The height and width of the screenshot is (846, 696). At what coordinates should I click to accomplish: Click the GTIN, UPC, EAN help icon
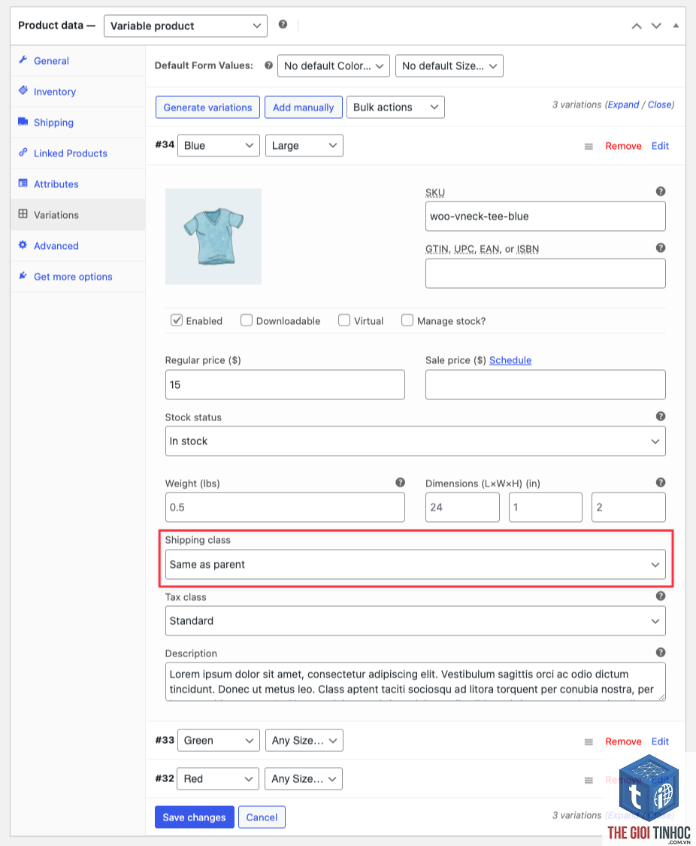[x=661, y=247]
